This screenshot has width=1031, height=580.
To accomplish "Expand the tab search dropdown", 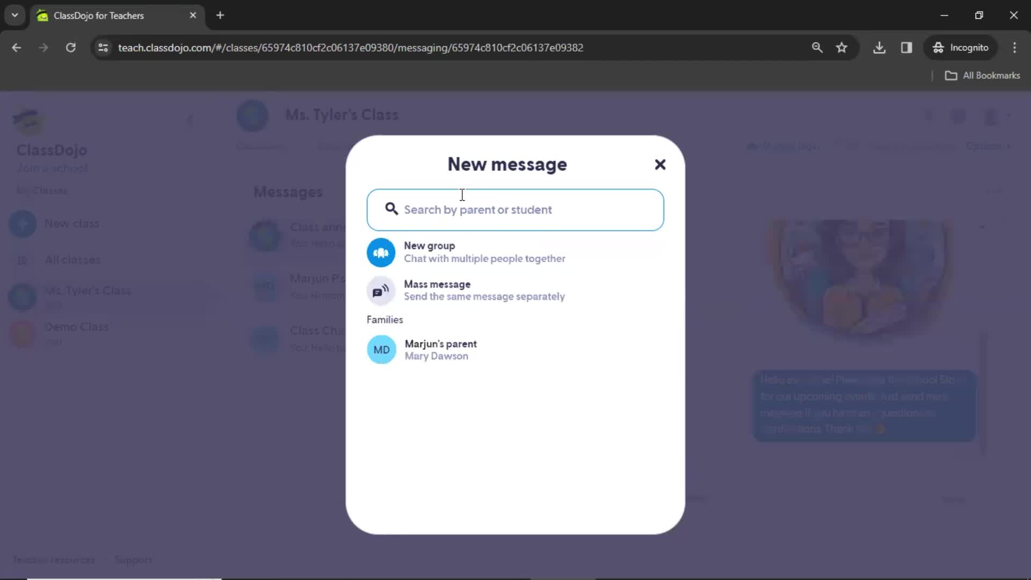I will (15, 16).
